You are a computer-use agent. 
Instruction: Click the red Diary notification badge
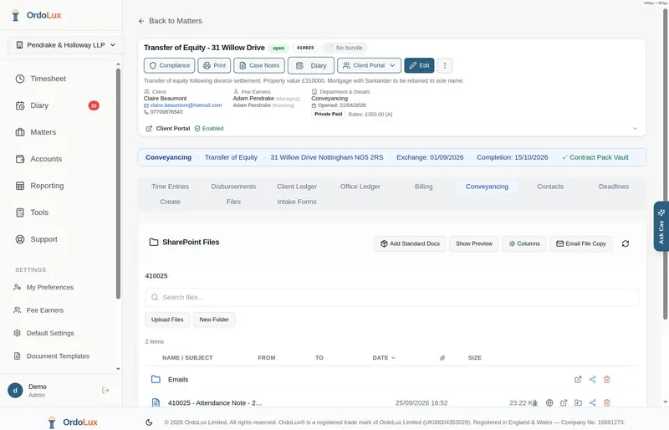pos(94,105)
